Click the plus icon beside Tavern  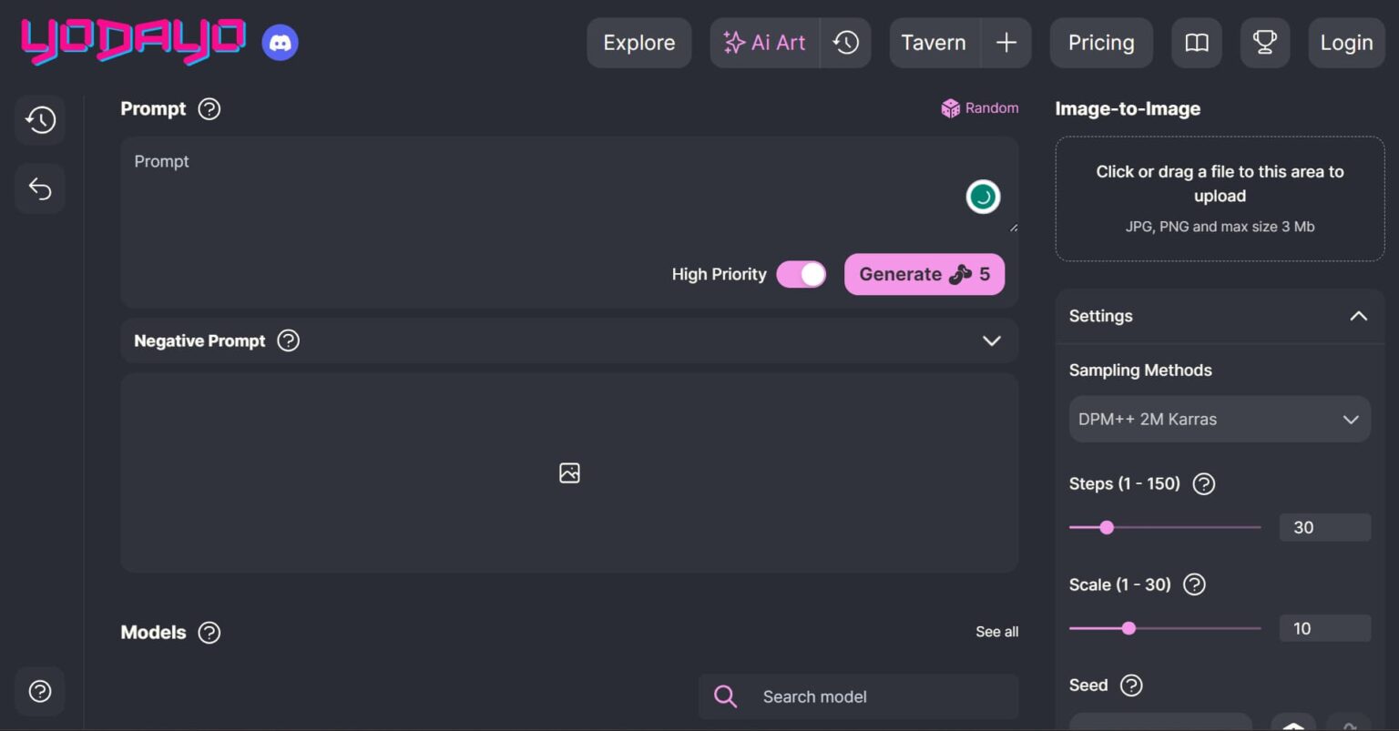1006,43
